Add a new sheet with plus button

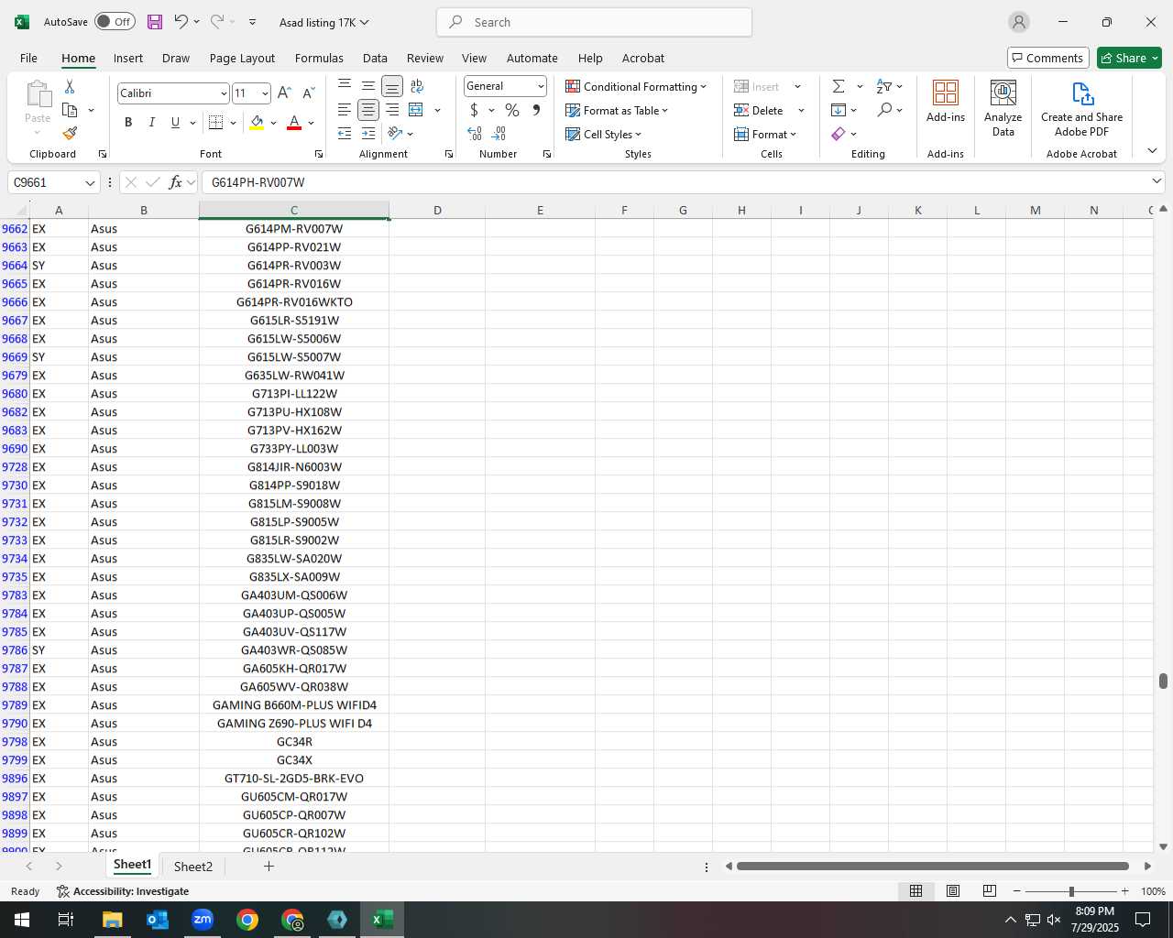[x=269, y=866]
